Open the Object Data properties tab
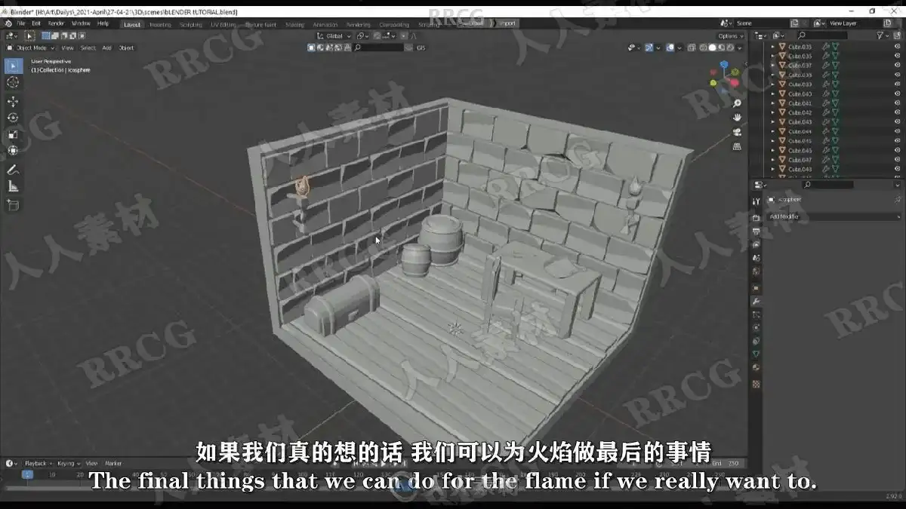Screen dimensions: 906x509 point(756,354)
